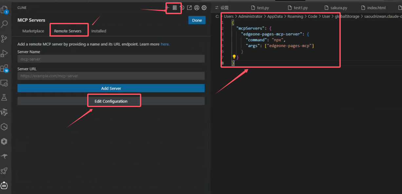
Task: Open the test1.py editor tab
Action: tap(297, 8)
